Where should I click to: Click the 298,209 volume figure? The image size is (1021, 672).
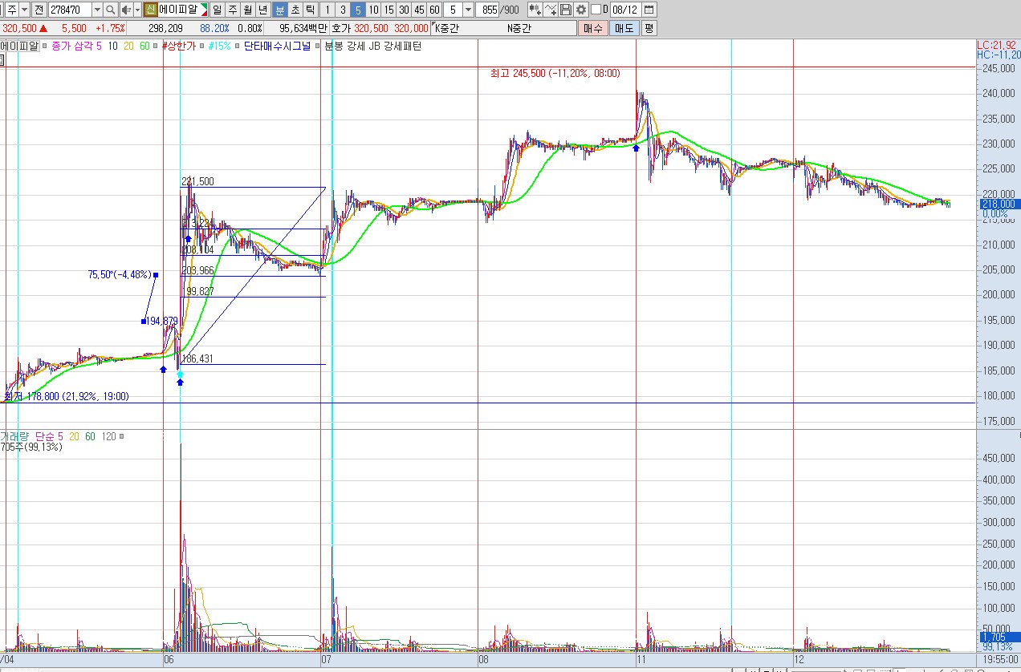(165, 28)
